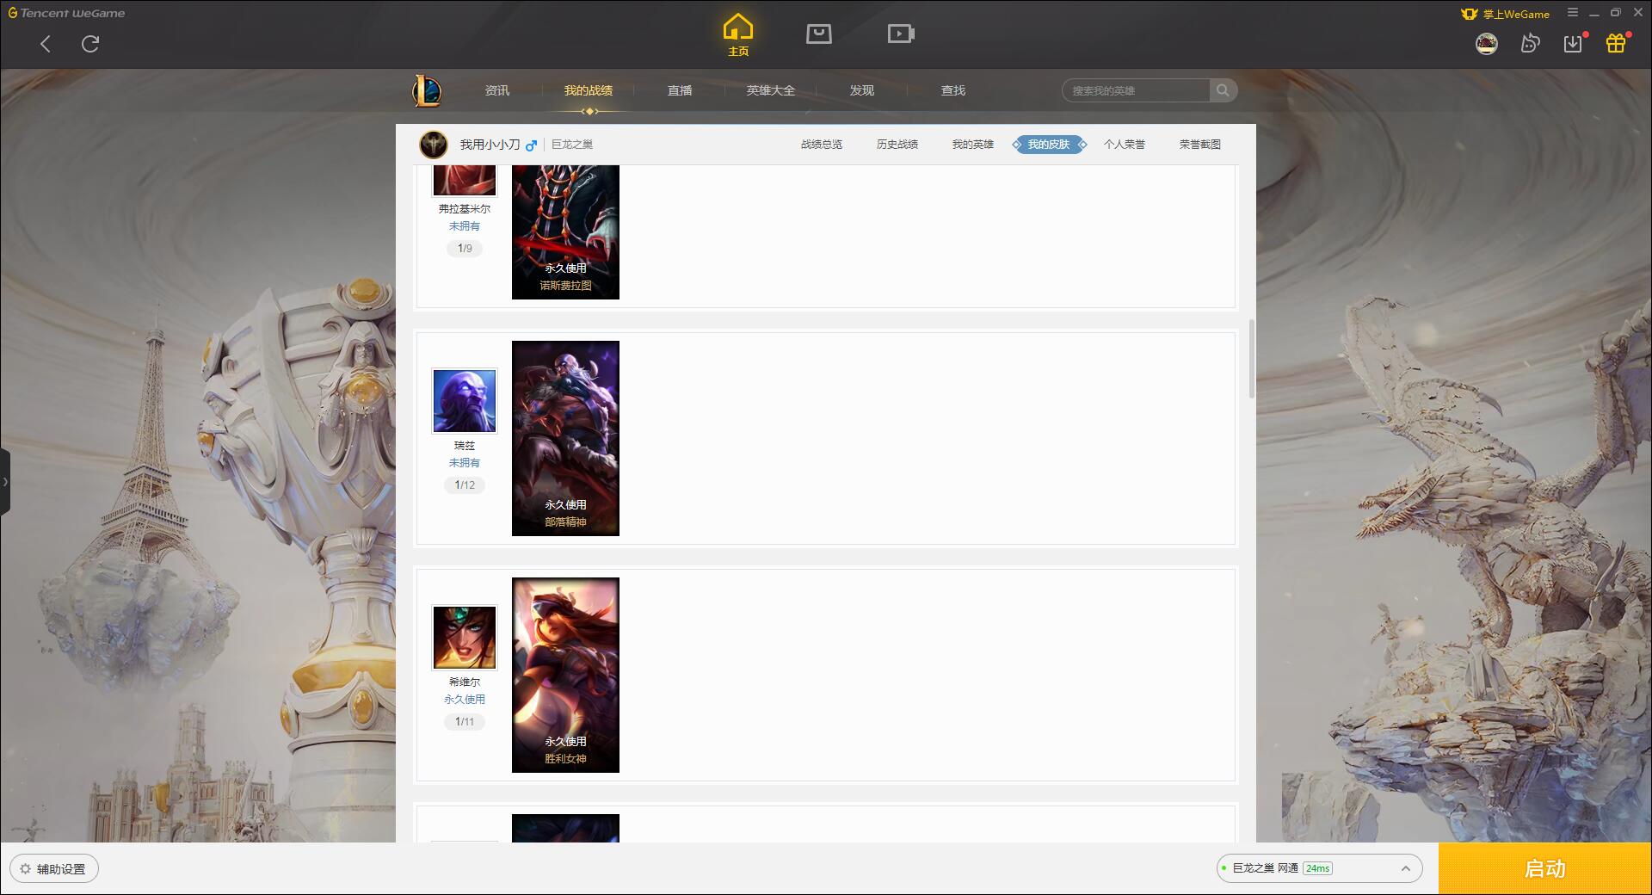The width and height of the screenshot is (1652, 895).
Task: Click the summoner name 我用小小刀
Action: (x=490, y=145)
